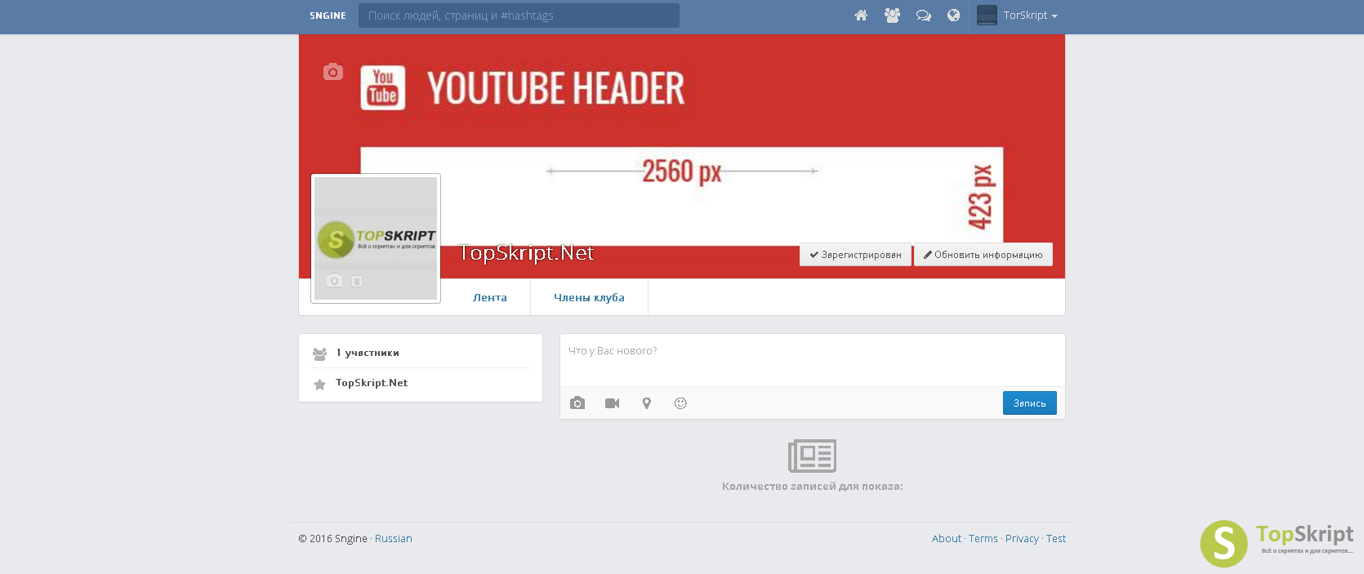
Task: Go to the home feed icon
Action: [x=861, y=16]
